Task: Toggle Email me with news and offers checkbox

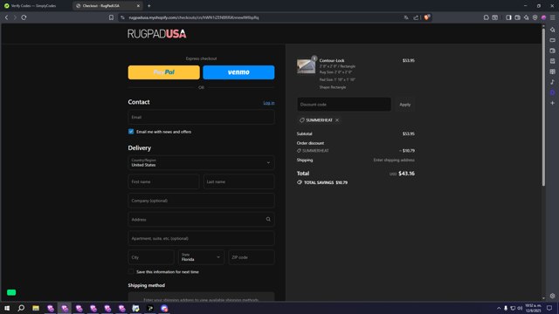Action: click(131, 132)
